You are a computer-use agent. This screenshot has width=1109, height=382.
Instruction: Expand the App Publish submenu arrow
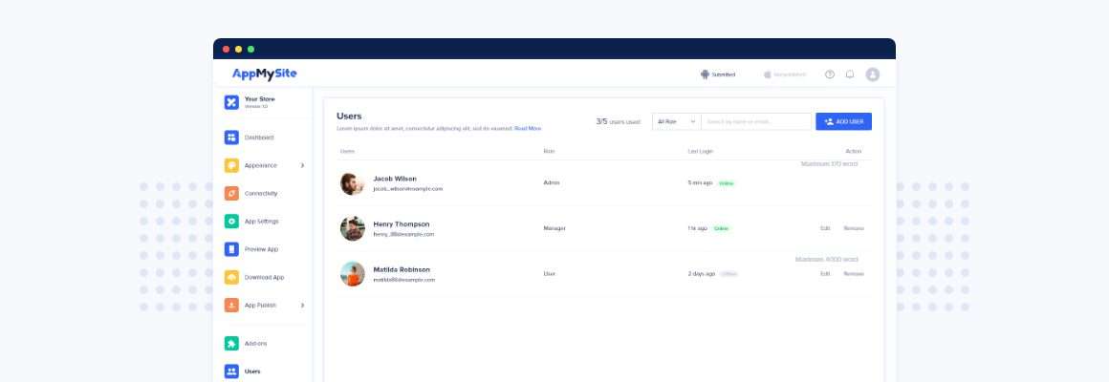pos(302,305)
